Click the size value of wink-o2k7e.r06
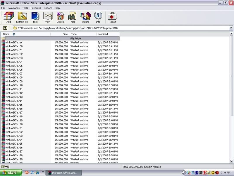The height and width of the screenshot is (176, 234). tap(61, 70)
